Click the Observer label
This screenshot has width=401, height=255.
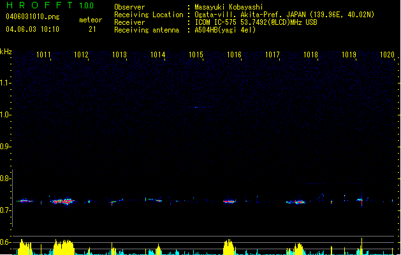coord(129,7)
